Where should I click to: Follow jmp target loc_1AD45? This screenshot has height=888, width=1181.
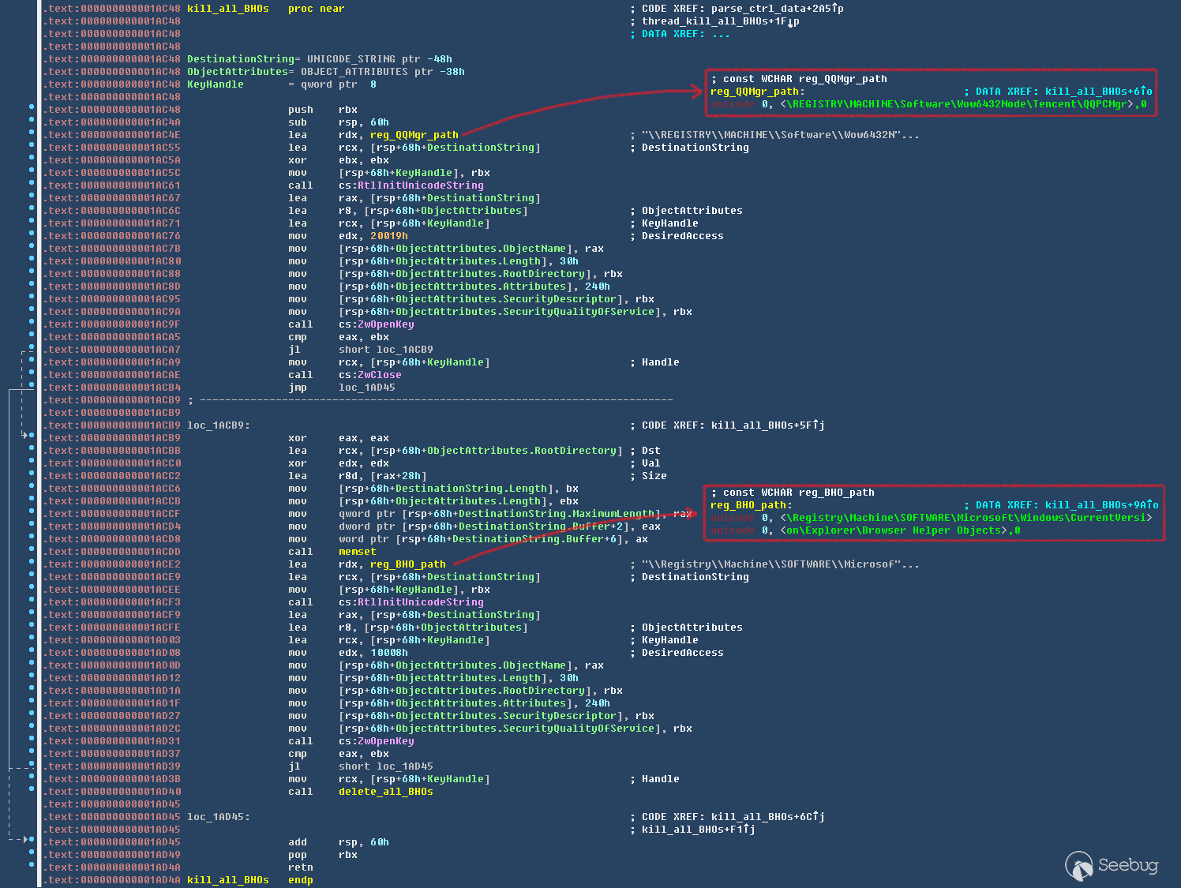[366, 388]
